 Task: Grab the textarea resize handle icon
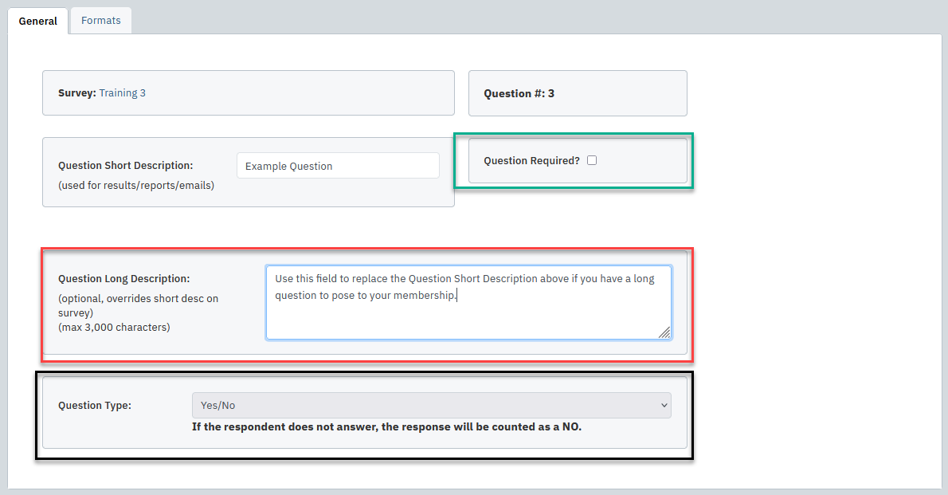click(664, 333)
